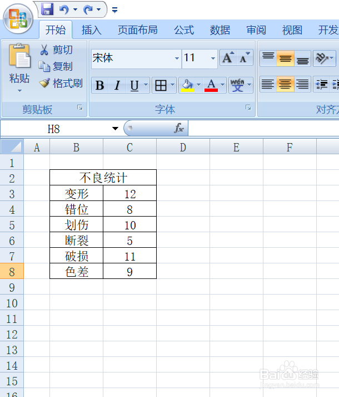The image size is (339, 397).
Task: Select cell containing 划伤
Action: pyautogui.click(x=76, y=224)
